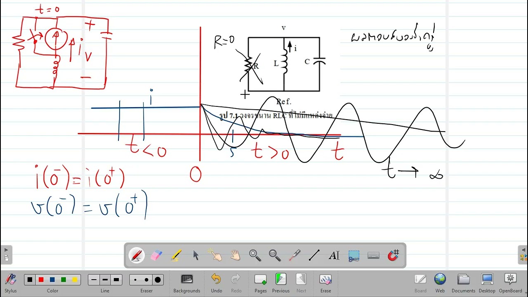Show the Desktop mode

(487, 283)
